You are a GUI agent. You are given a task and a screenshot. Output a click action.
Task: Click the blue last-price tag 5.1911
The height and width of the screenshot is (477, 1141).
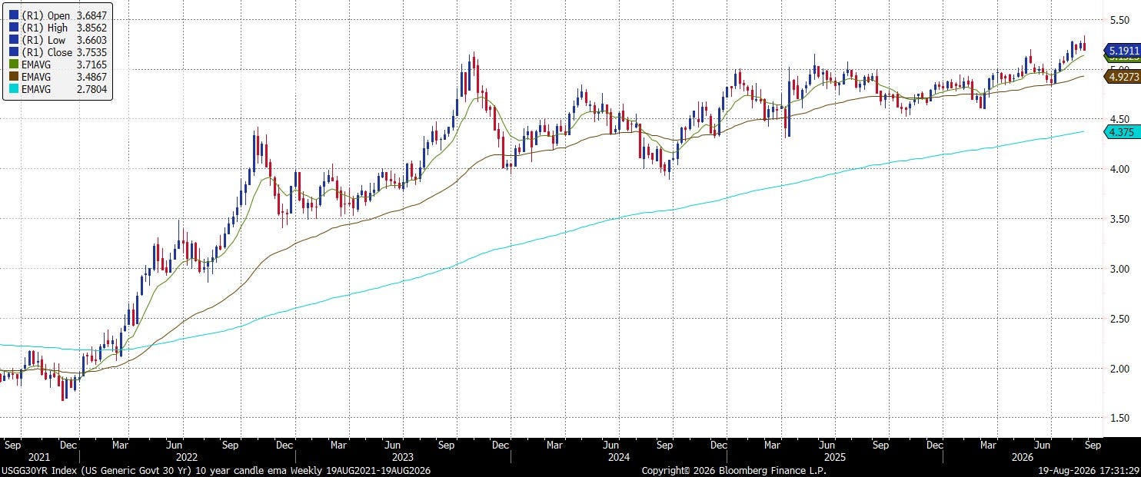[x=1122, y=51]
